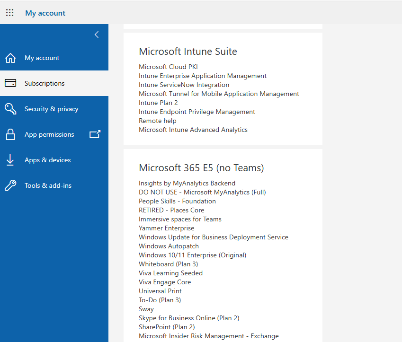Click the lock icon for App permissions

pos(10,134)
